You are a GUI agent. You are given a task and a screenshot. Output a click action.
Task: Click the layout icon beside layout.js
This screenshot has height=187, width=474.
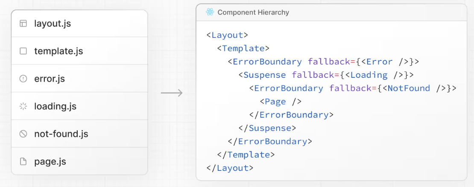(x=23, y=24)
